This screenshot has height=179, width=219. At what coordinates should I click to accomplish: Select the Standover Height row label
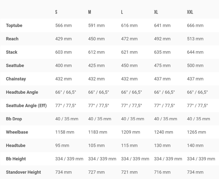23,172
